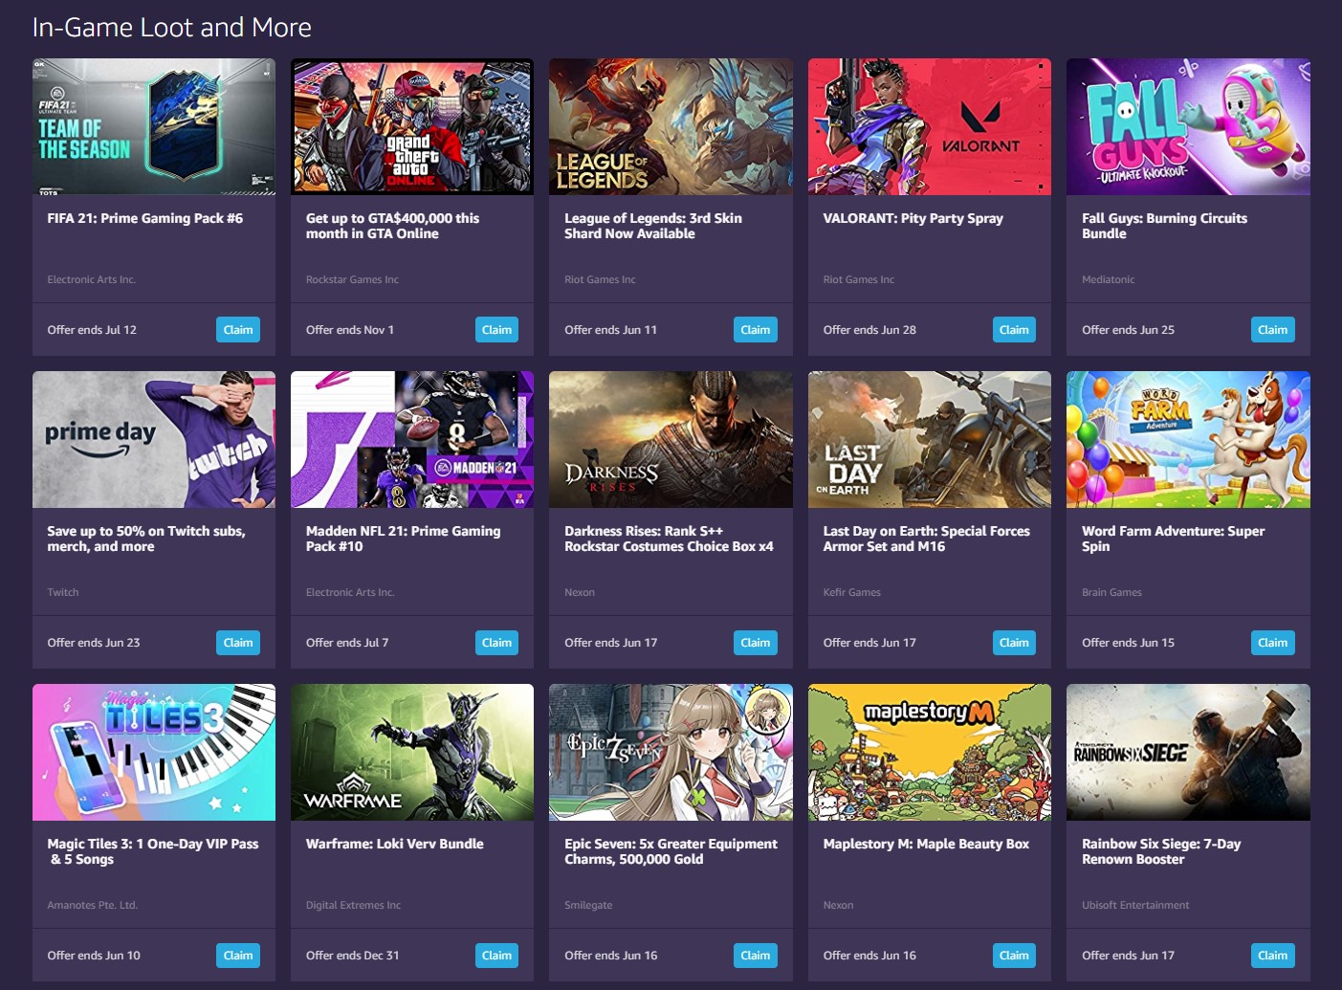Select 'Rockstar Games Inc' publisher text
This screenshot has height=990, width=1342.
tap(352, 279)
